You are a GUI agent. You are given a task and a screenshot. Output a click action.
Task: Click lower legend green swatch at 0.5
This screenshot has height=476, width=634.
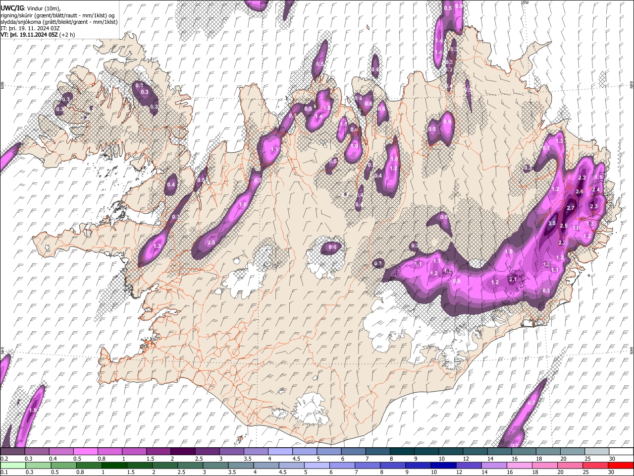pos(63,465)
